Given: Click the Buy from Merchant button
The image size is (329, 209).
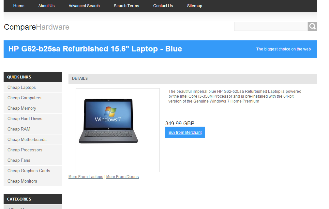Looking at the screenshot, I should point(185,132).
